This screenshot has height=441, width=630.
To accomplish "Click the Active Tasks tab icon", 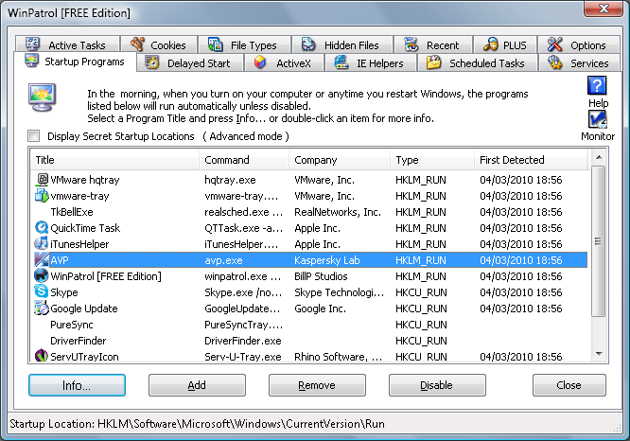I will (32, 44).
